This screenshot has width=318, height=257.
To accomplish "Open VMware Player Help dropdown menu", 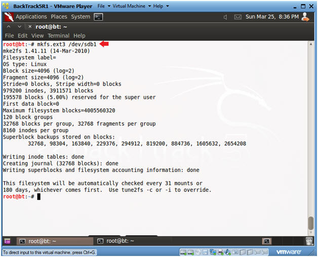I will tap(161, 6).
